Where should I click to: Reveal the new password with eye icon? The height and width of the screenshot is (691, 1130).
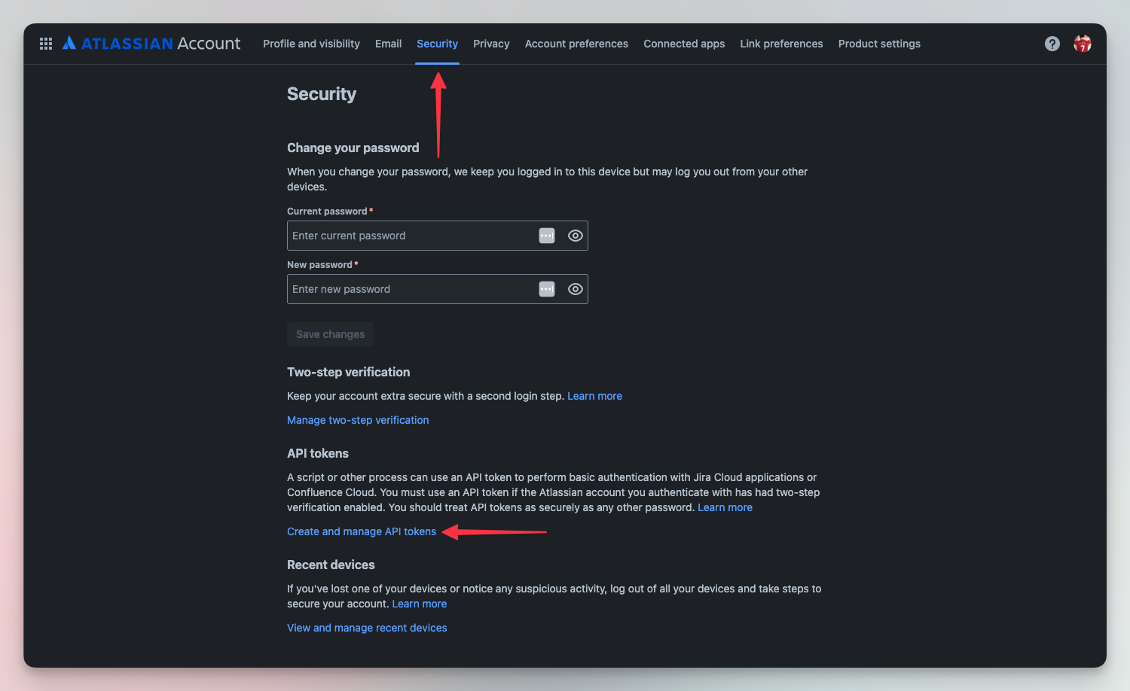pos(576,289)
